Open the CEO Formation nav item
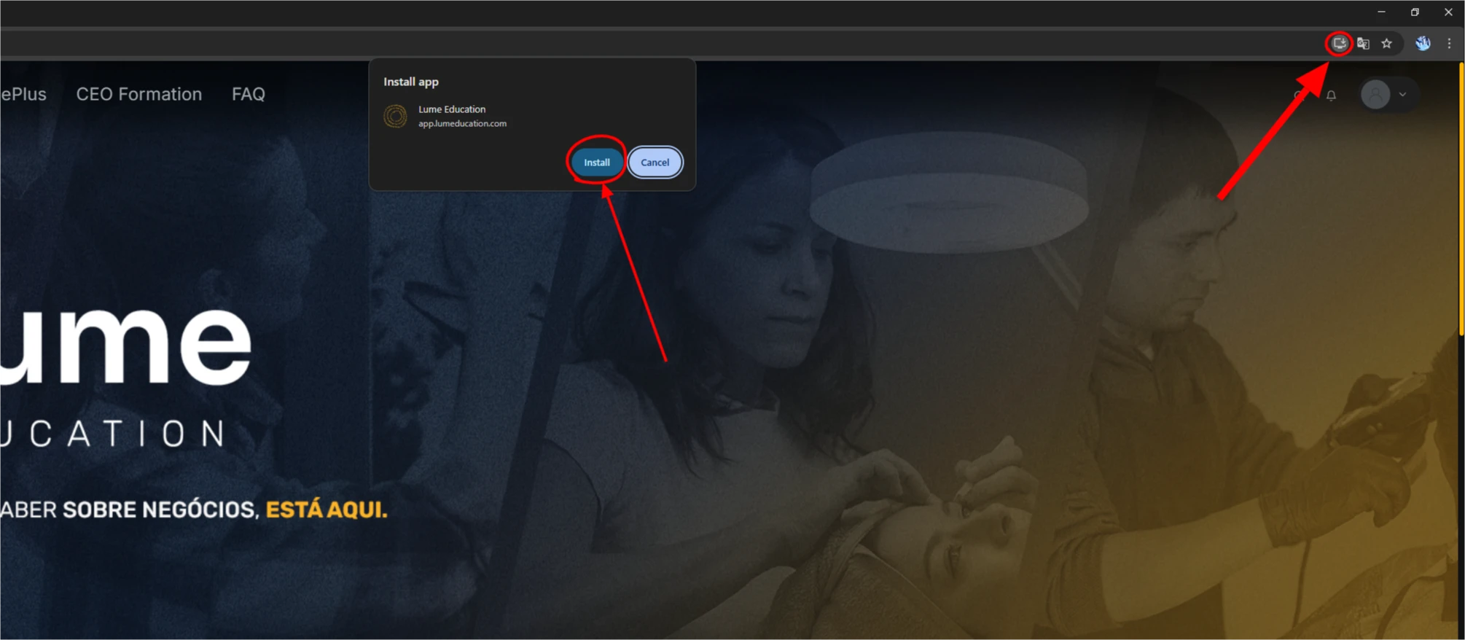The image size is (1465, 640). point(139,94)
